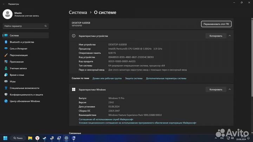Collapse Характеристики Windows section chevron

(x=229, y=89)
